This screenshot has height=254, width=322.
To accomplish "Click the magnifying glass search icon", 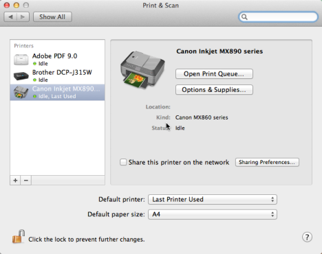I will (244, 17).
